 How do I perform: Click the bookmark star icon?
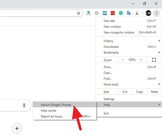coord(78,13)
